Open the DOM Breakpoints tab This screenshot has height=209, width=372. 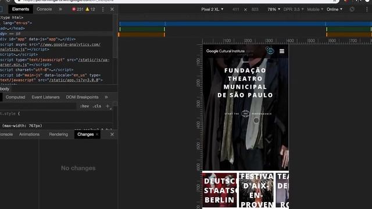(x=82, y=97)
